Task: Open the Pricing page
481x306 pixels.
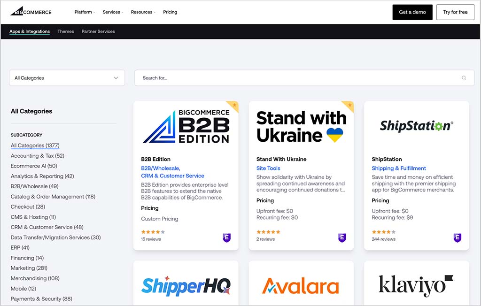Action: pyautogui.click(x=170, y=12)
